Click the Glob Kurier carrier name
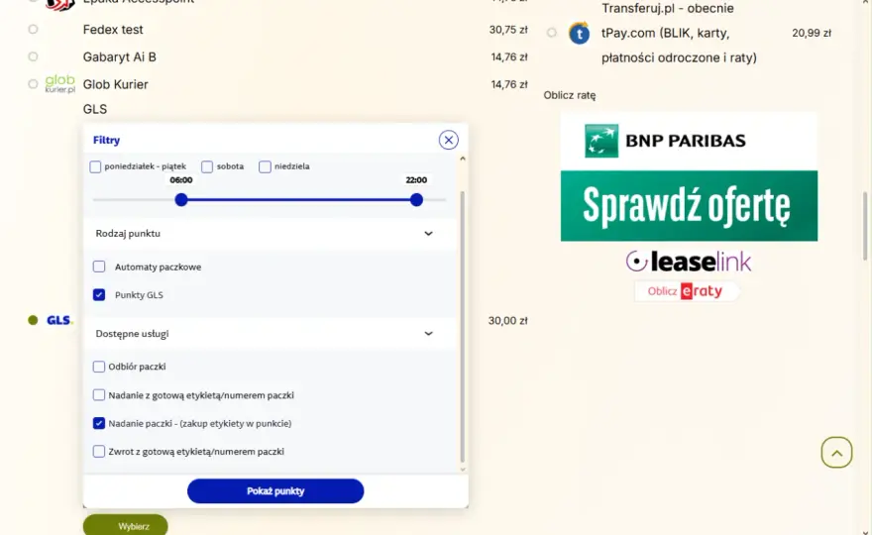 (x=116, y=84)
